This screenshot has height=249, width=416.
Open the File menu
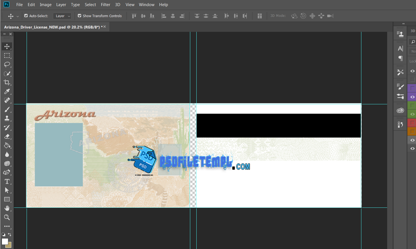pyautogui.click(x=19, y=5)
